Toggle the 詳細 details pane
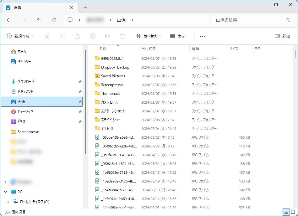Screen dimensions: 298x216 282,36
